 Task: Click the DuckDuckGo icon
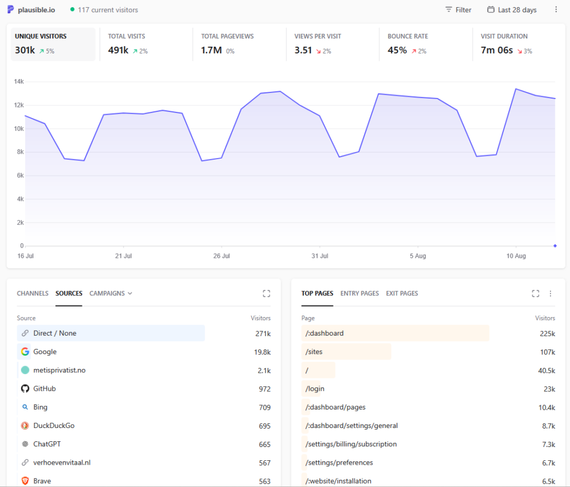25,426
